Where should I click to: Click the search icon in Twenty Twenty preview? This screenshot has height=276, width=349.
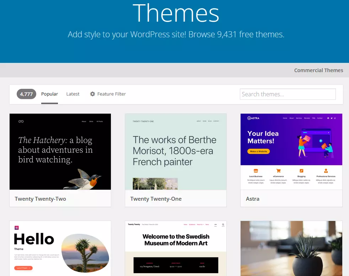tap(223, 225)
